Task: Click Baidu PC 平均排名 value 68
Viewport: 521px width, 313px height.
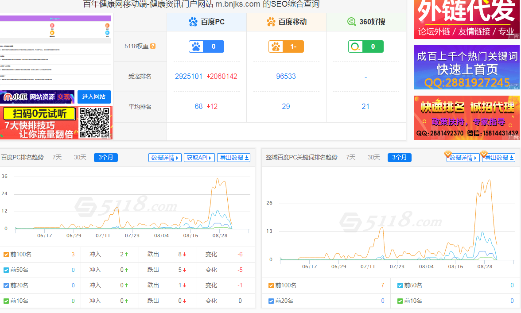Action: click(x=198, y=107)
